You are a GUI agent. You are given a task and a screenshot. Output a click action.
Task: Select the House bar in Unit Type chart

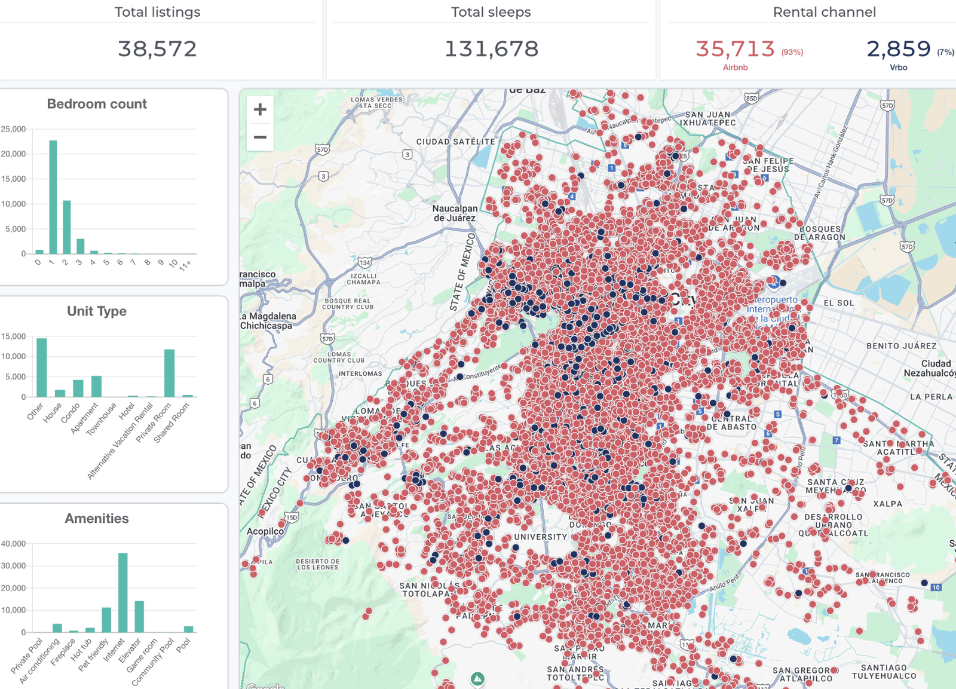pyautogui.click(x=60, y=393)
